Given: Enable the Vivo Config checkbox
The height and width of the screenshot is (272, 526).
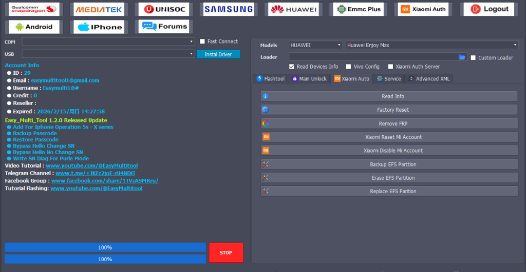Looking at the screenshot, I should 349,67.
